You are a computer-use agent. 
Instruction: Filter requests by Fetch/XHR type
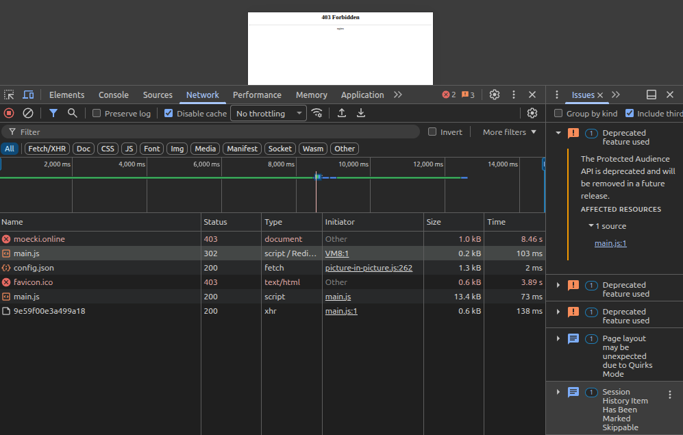(x=47, y=149)
